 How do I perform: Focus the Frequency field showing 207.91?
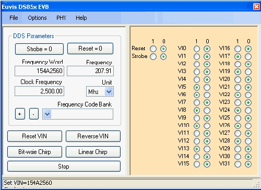click(x=90, y=71)
